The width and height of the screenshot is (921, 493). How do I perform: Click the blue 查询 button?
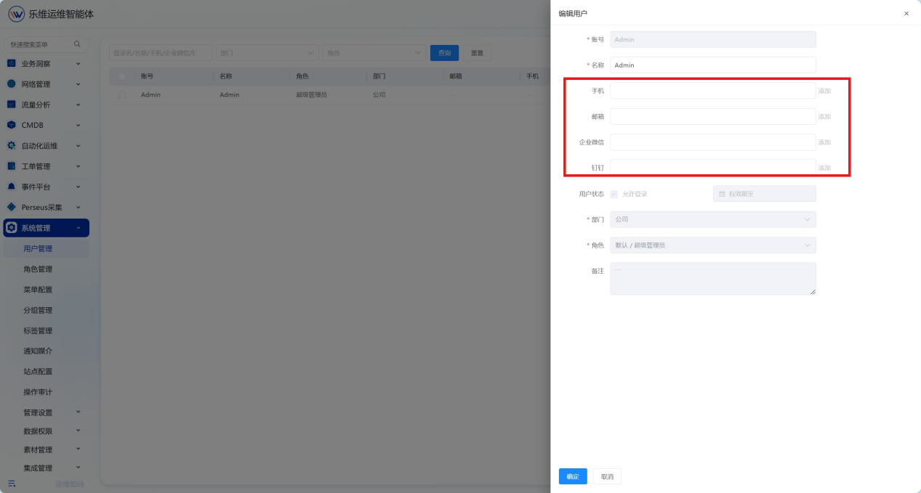click(x=444, y=53)
